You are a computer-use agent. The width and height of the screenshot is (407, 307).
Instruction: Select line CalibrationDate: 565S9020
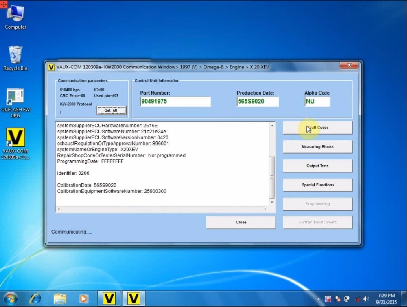pyautogui.click(x=86, y=186)
